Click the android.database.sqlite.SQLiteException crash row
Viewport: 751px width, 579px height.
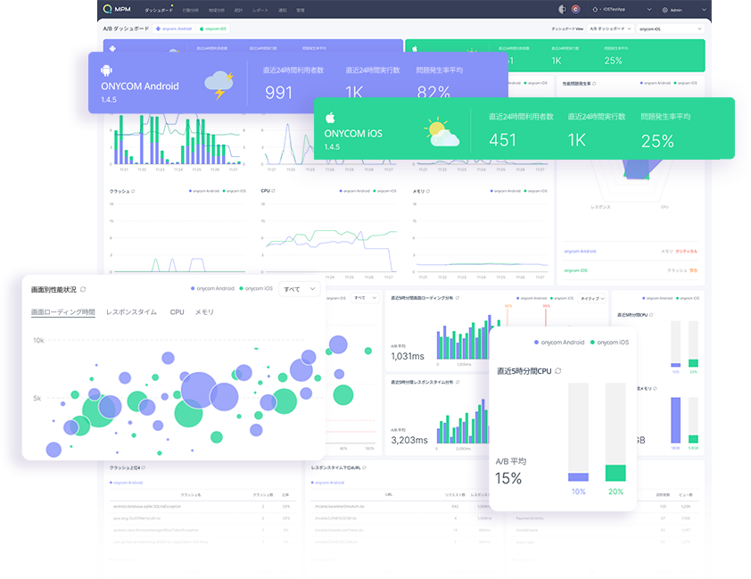pyautogui.click(x=202, y=506)
